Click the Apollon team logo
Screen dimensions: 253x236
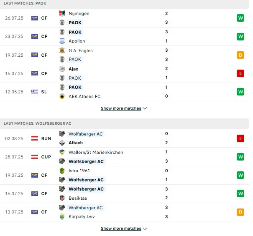pos(62,41)
